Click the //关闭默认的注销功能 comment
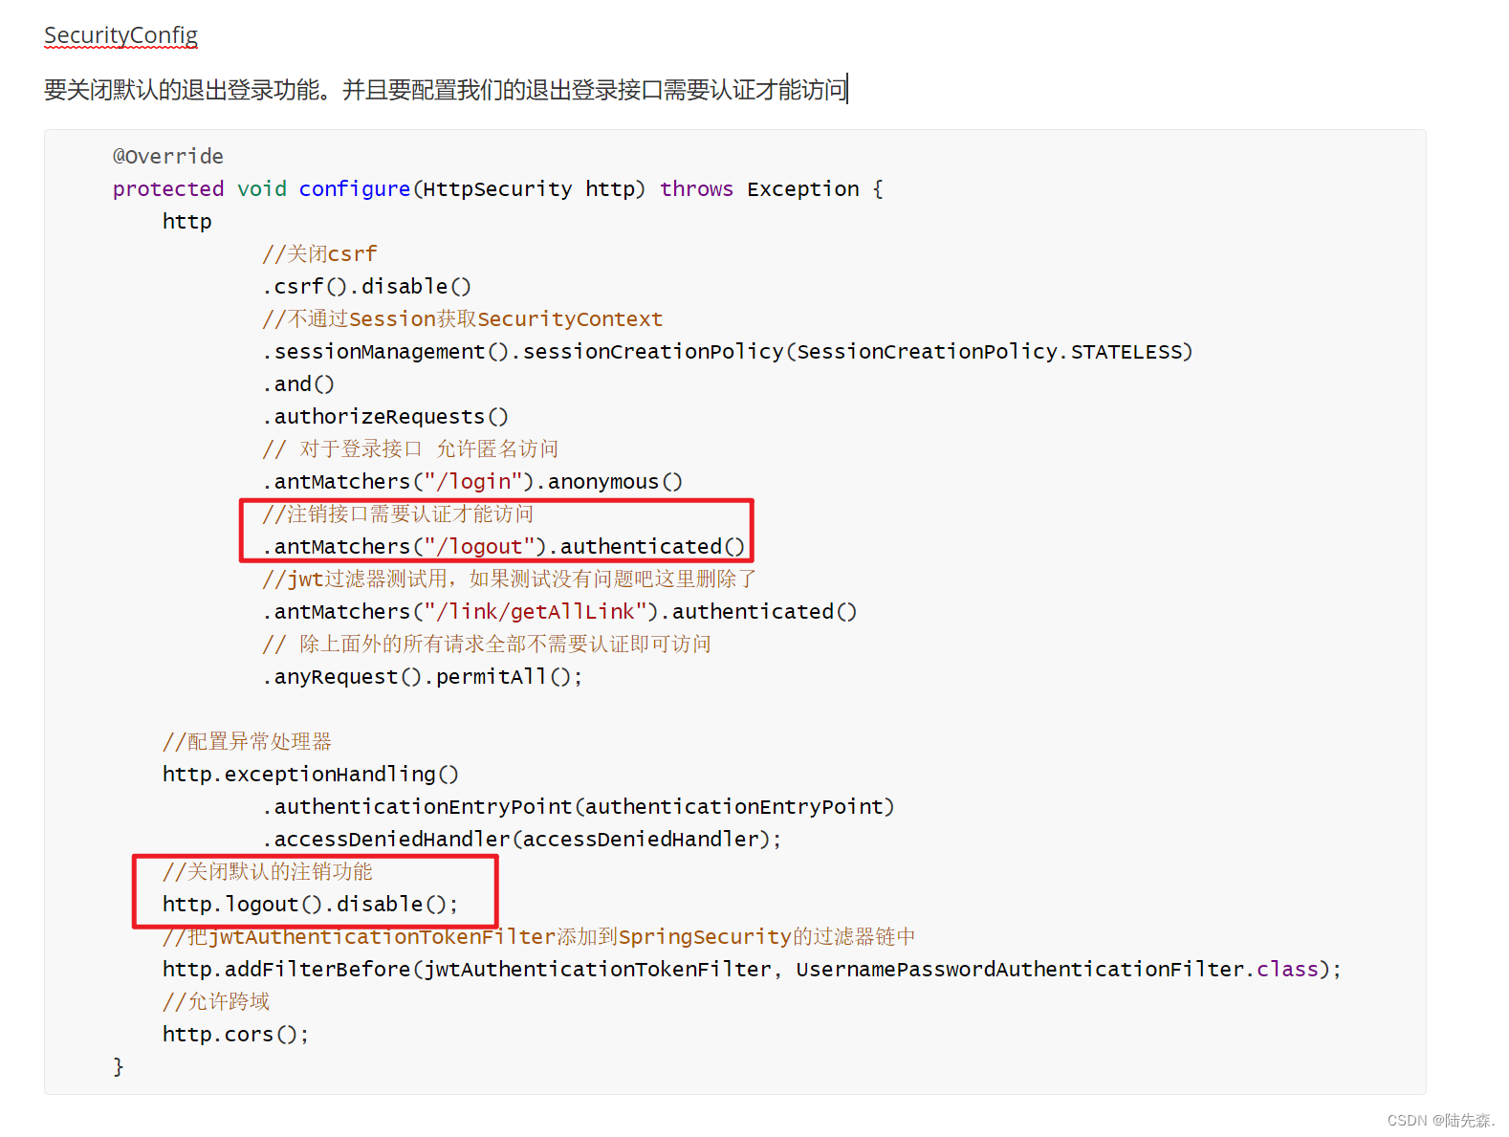 click(268, 872)
